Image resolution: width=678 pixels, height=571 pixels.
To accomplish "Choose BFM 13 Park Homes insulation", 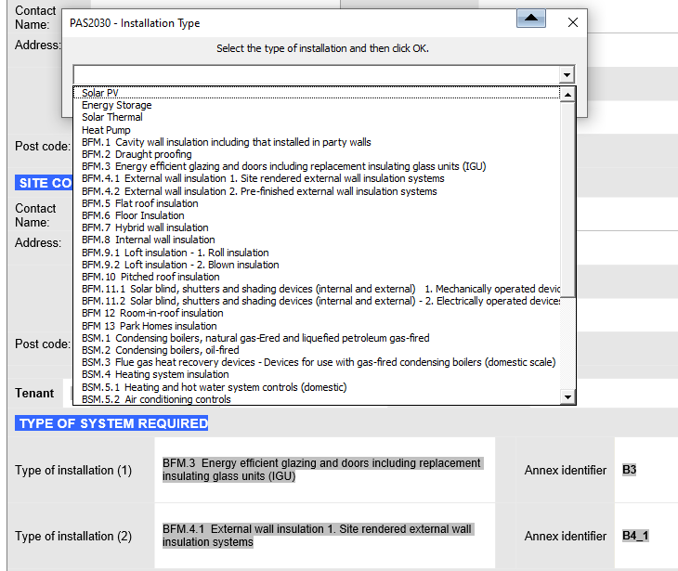I will 149,326.
